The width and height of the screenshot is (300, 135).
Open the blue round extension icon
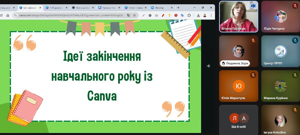[150, 15]
